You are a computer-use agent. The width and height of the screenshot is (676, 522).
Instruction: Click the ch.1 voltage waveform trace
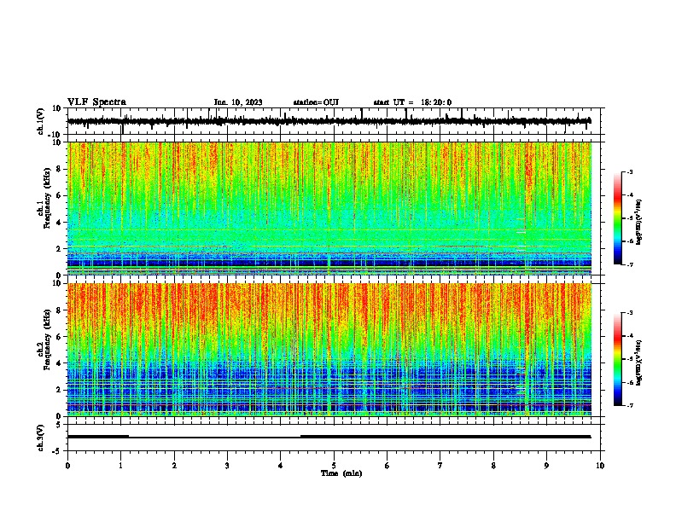pos(329,121)
